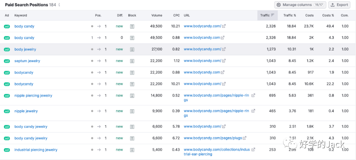Click the Block icon in body candy CPC 10.21 row
The width and height of the screenshot is (356, 160).
[x=132, y=26]
